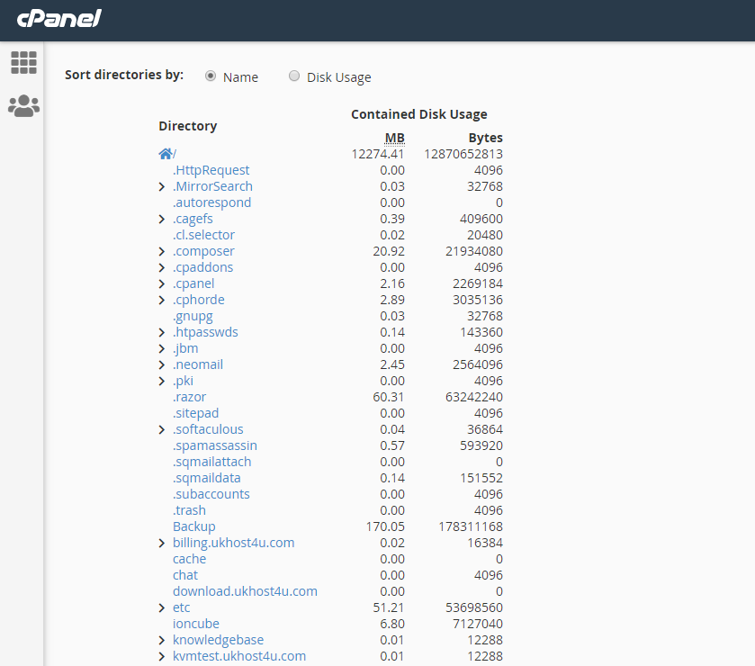
Task: Click the home directory icon
Action: (x=166, y=154)
